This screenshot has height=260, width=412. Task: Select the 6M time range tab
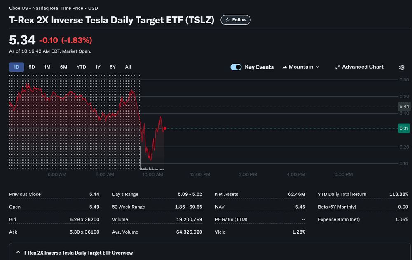pos(63,67)
